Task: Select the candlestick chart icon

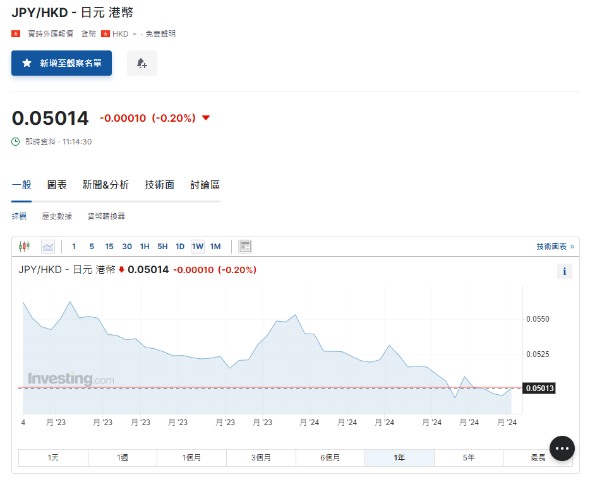Action: click(25, 246)
